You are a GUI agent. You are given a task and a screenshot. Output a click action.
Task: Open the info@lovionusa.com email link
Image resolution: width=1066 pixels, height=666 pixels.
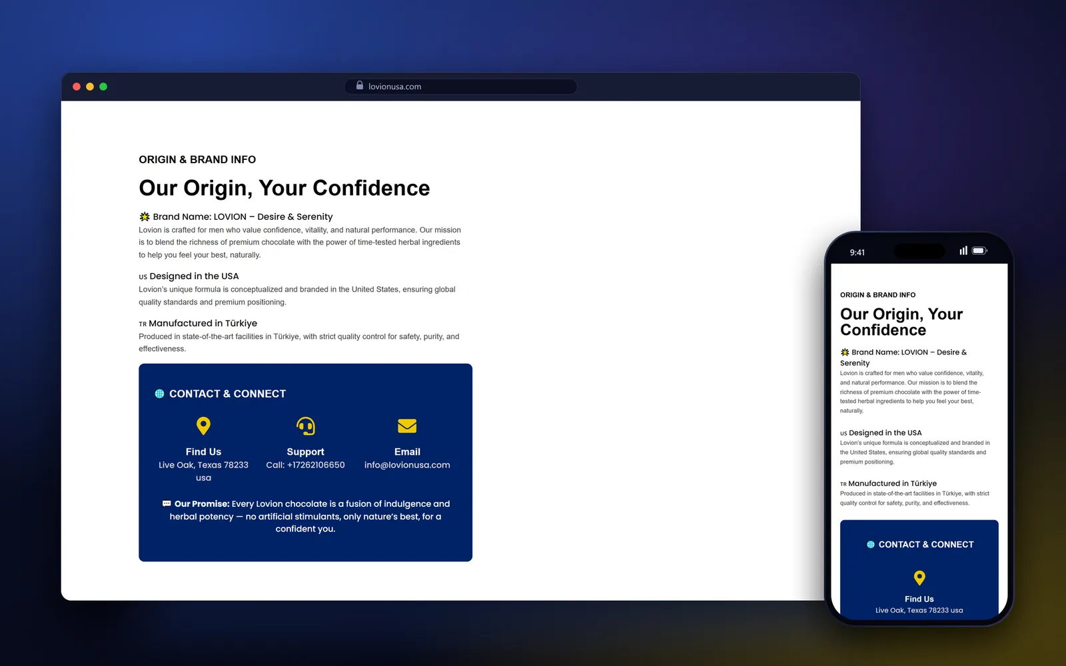pos(407,465)
